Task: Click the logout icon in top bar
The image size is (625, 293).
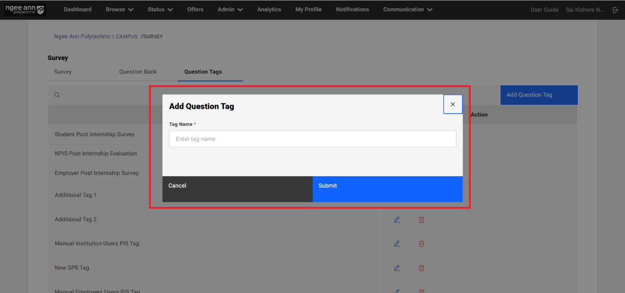Action: pos(615,10)
